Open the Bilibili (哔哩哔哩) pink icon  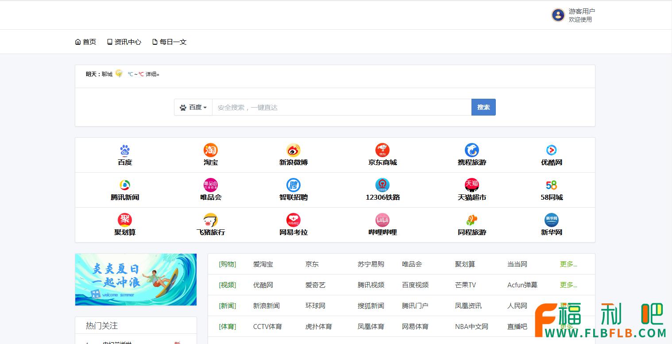[x=382, y=220]
